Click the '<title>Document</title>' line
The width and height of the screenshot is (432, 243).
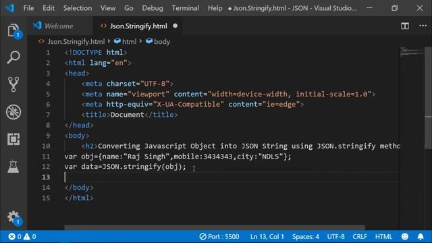click(130, 115)
